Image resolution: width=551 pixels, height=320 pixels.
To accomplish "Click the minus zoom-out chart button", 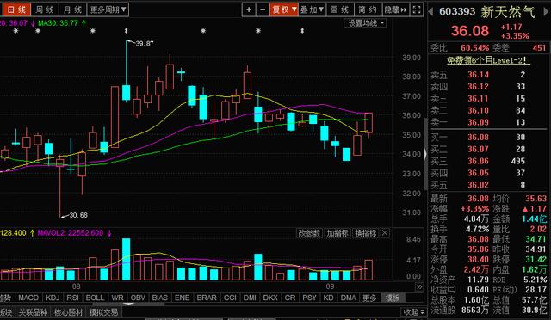I will click(263, 9).
